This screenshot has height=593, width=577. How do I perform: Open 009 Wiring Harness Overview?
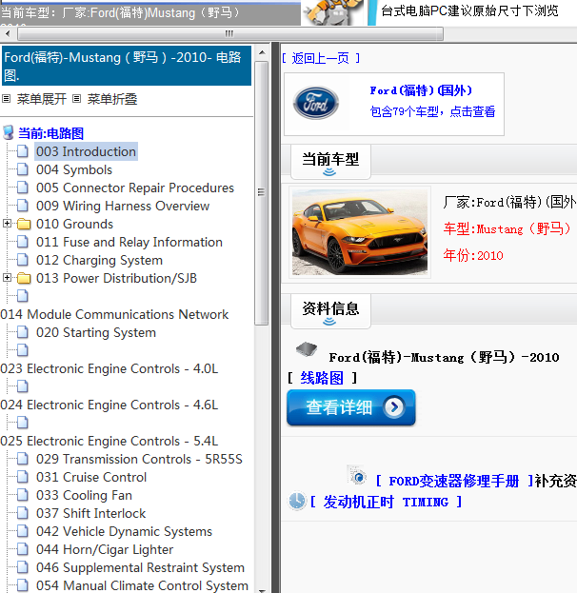pos(123,206)
